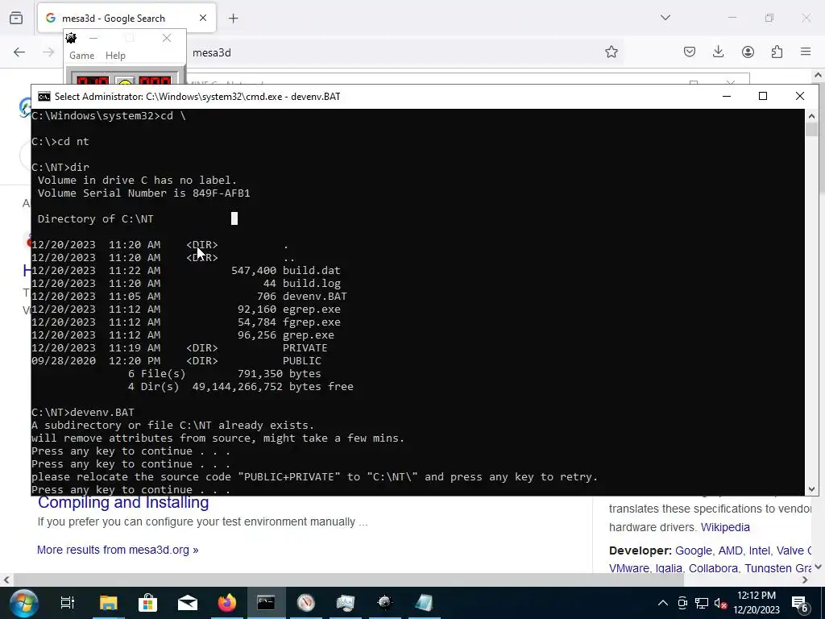Show hidden system tray icons
Screen dimensions: 825x619
pos(663,603)
